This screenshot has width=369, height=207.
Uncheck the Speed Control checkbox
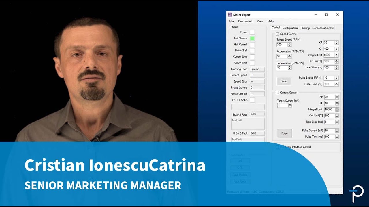[x=278, y=34]
